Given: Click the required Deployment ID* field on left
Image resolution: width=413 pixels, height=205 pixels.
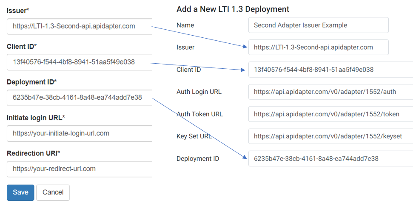Looking at the screenshot, I should pos(80,98).
